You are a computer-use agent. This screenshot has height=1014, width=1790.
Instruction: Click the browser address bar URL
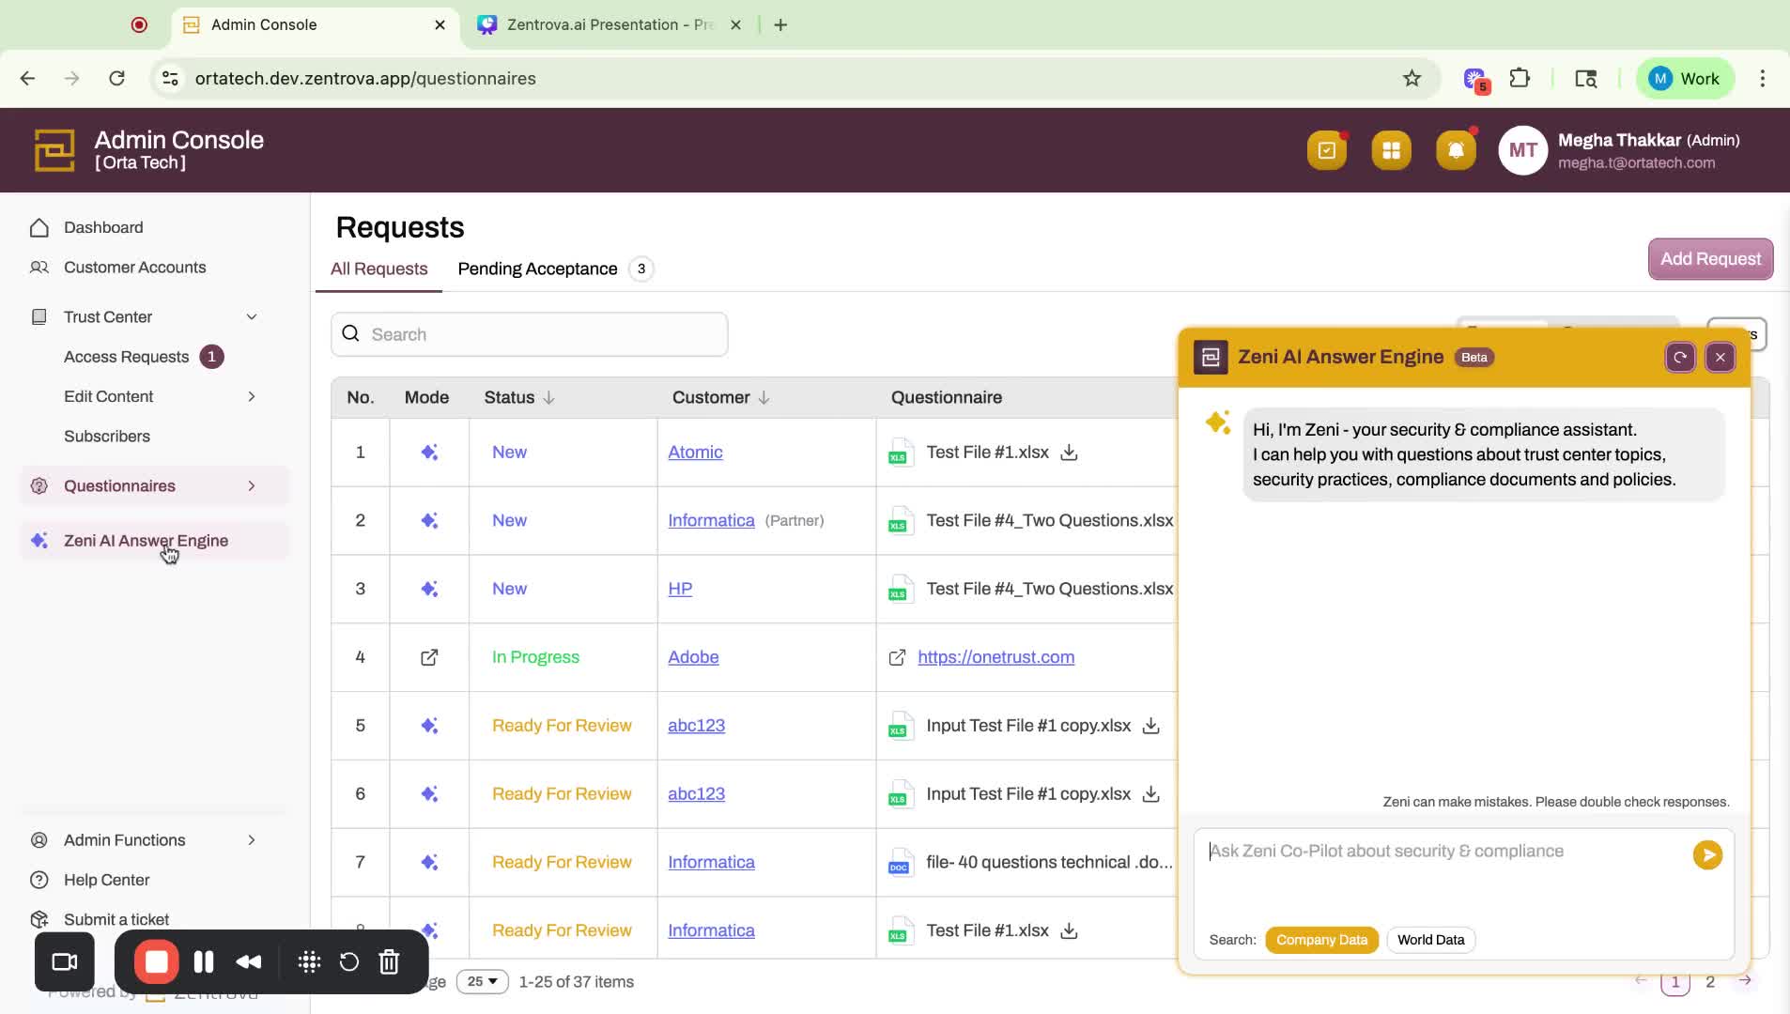click(x=365, y=79)
